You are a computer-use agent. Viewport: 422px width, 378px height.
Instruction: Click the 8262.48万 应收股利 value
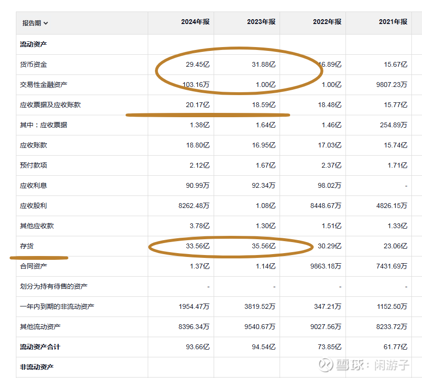194,206
